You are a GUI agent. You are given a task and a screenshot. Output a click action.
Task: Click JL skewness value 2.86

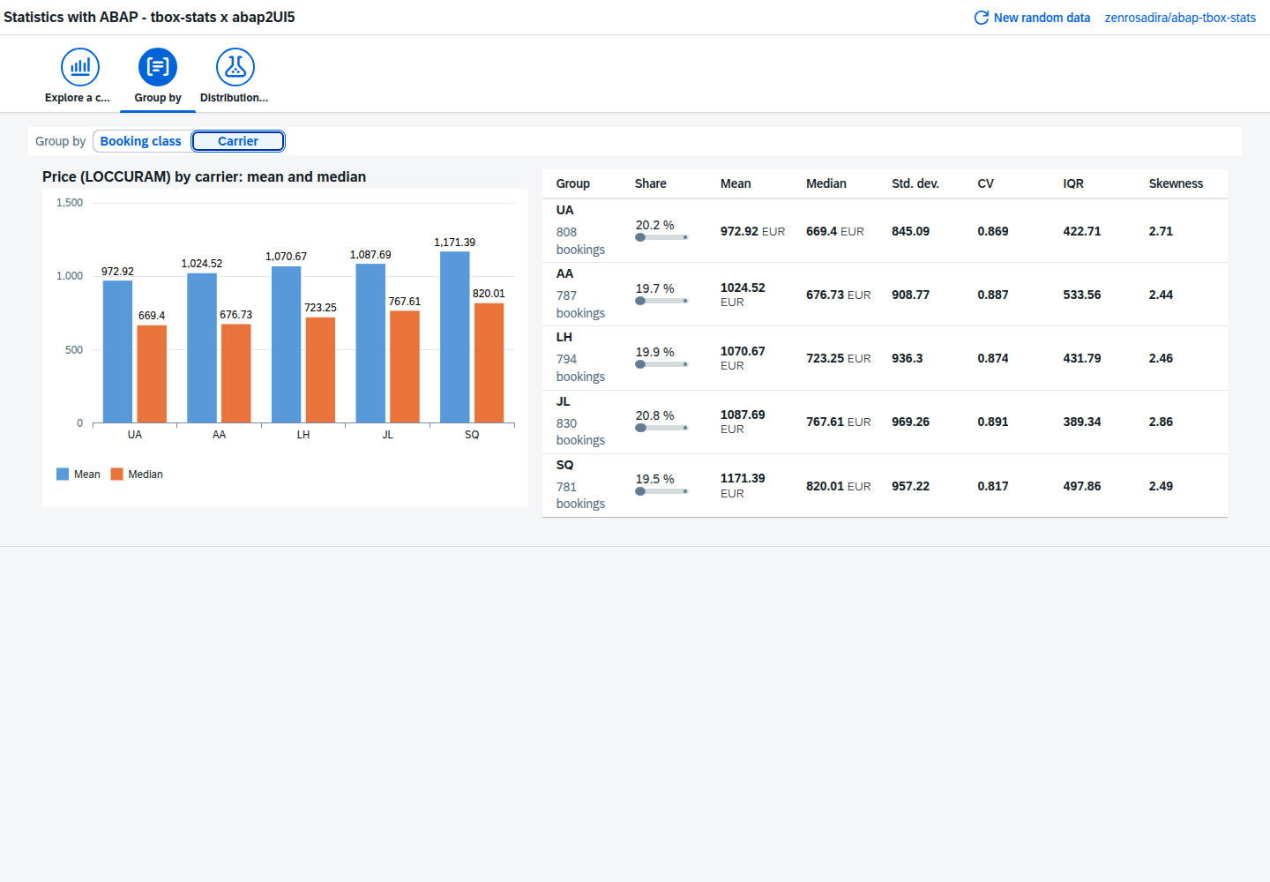[x=1161, y=422]
